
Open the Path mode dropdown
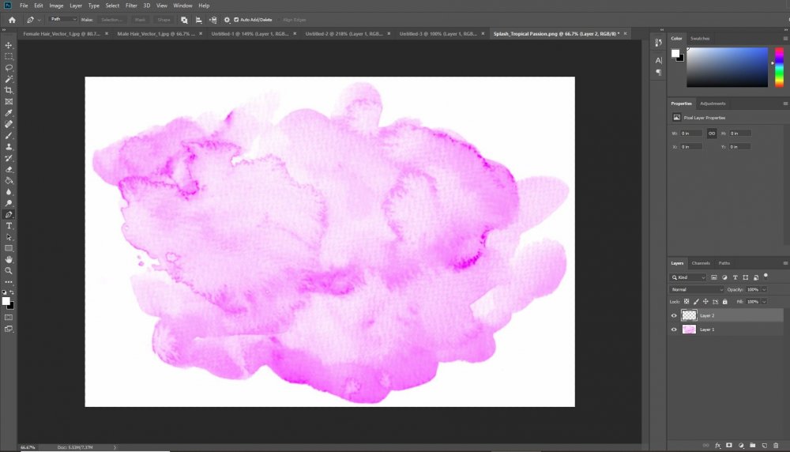click(63, 19)
